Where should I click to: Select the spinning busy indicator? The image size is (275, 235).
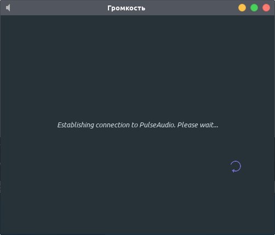(x=236, y=167)
